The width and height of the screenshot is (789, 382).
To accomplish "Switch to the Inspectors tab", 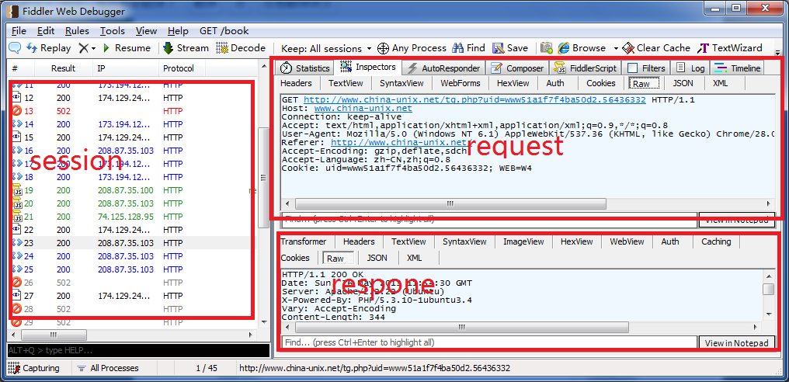I will click(369, 67).
